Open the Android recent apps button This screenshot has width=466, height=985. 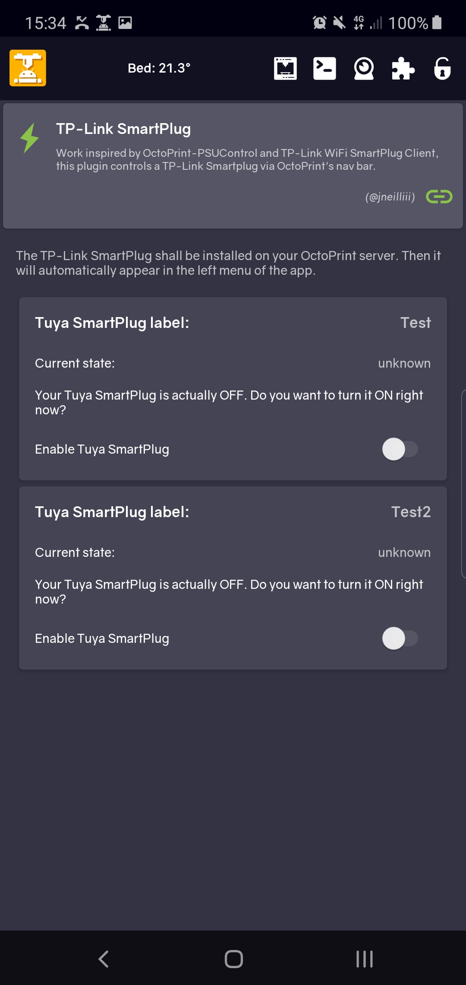[364, 959]
